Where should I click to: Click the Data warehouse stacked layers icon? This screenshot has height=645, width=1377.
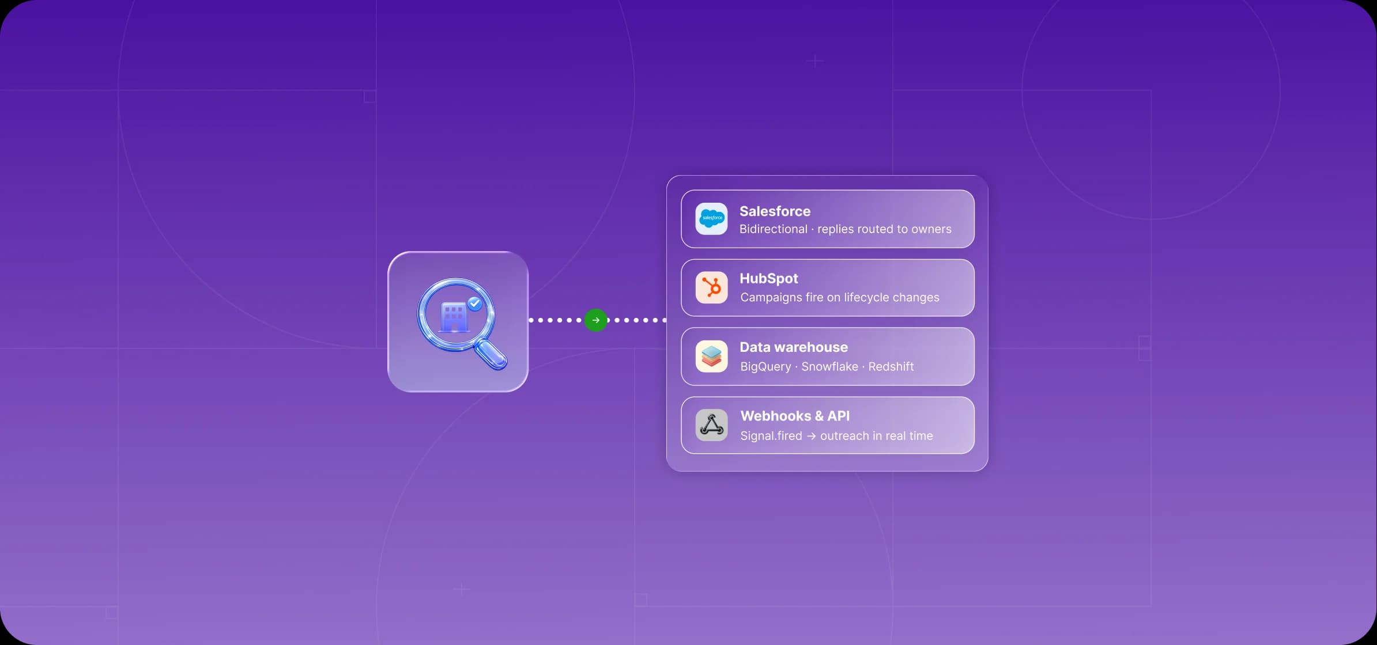pos(711,356)
